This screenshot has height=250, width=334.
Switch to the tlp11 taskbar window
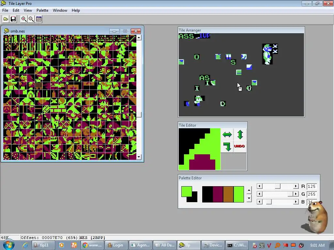click(x=43, y=245)
